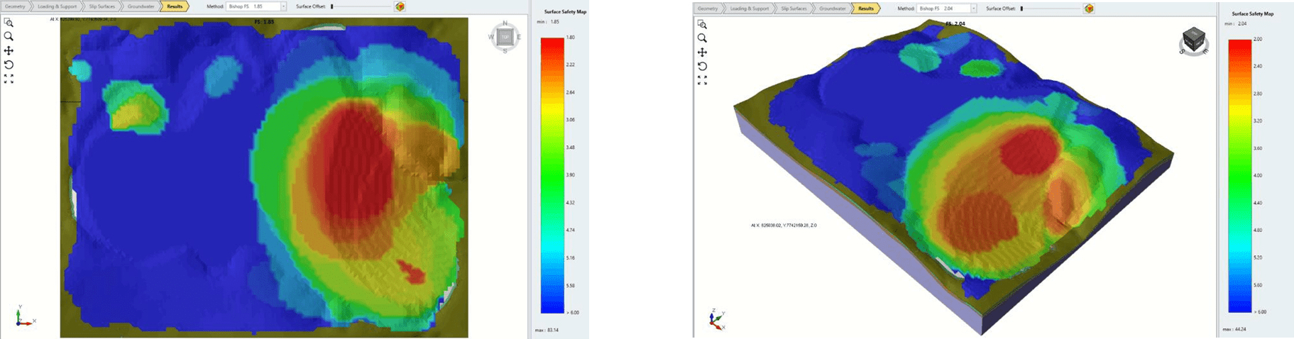Click the red region on right 3D model
1294x339 pixels.
1029,151
